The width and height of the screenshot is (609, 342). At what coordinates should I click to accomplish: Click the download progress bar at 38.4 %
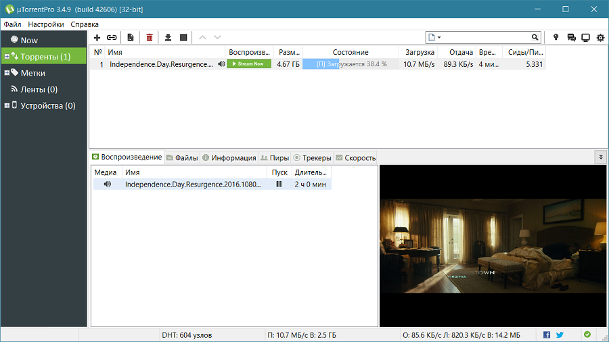351,64
